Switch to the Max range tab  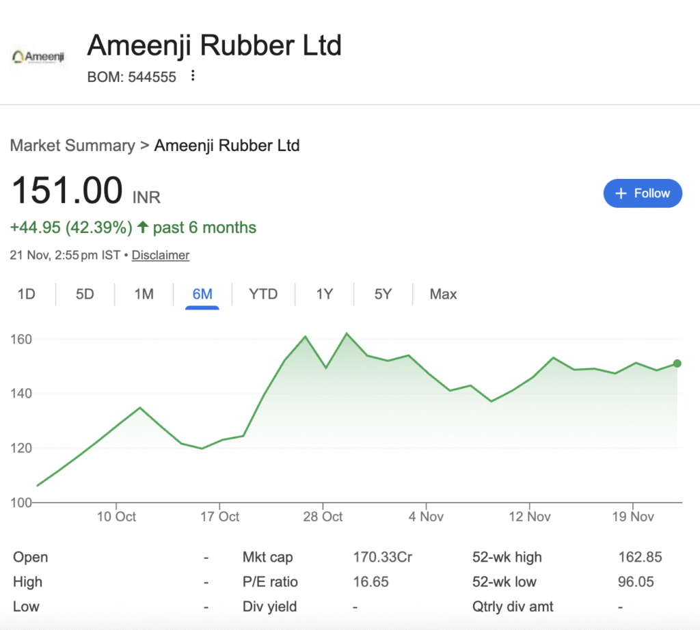pos(443,295)
